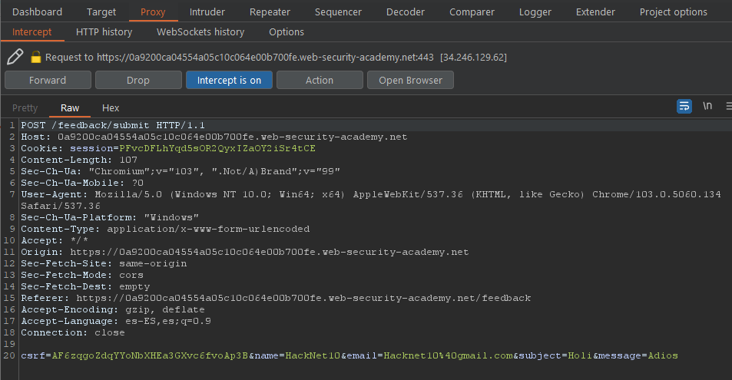
Task: Open the Project options tab
Action: click(x=673, y=12)
